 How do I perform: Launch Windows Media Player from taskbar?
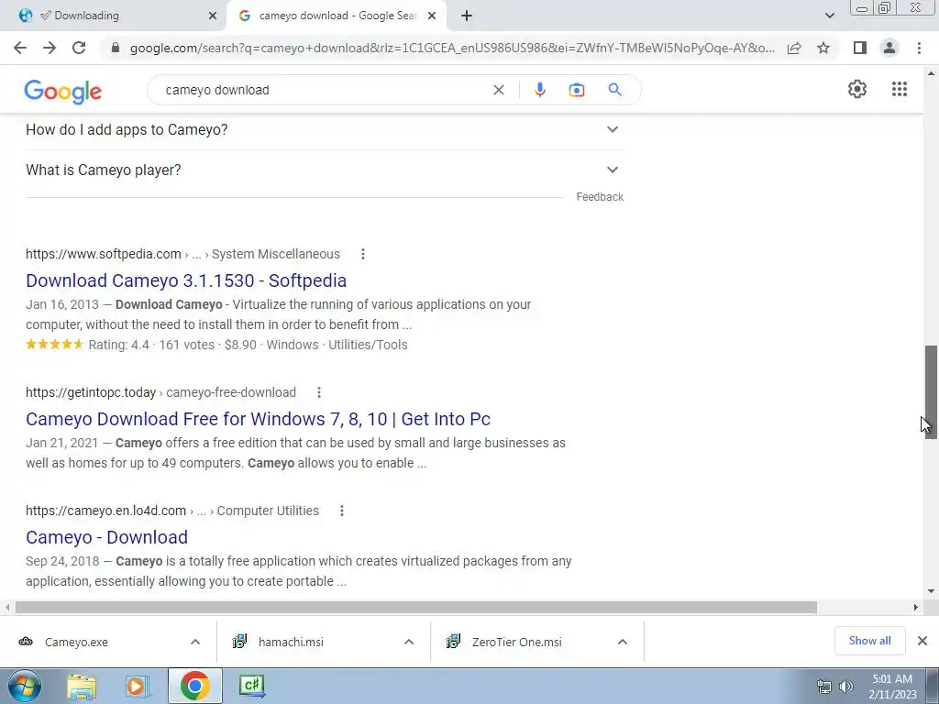[x=138, y=686]
